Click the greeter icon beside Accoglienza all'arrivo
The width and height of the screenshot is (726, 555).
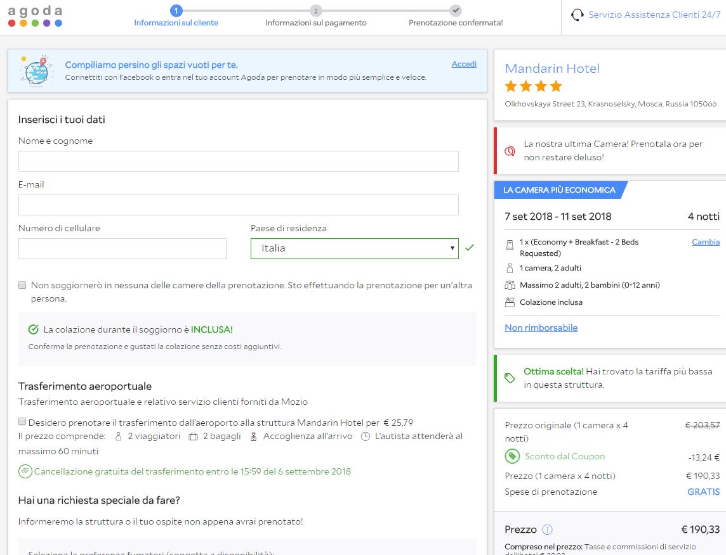pos(253,437)
